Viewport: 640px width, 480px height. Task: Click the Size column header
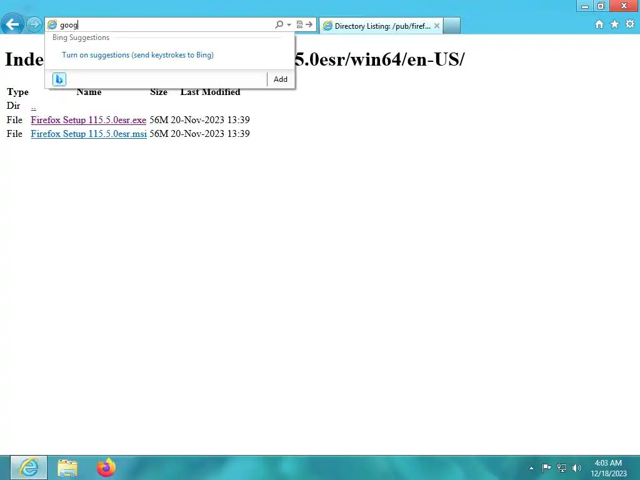[x=159, y=92]
